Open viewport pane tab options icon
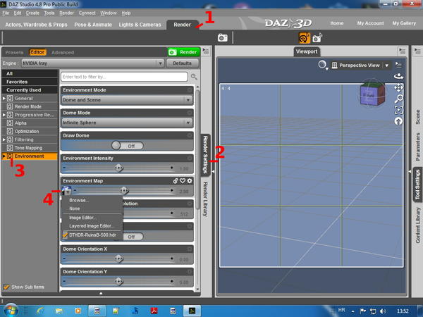This screenshot has width=423, height=317. click(402, 51)
